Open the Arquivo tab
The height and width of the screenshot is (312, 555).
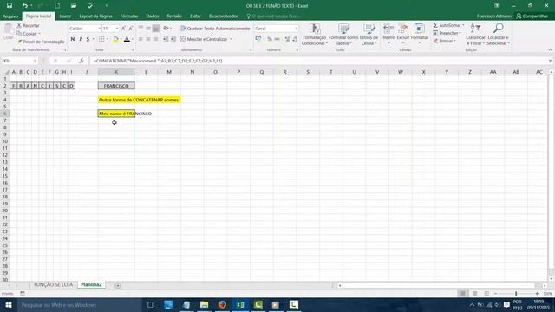click(x=10, y=16)
